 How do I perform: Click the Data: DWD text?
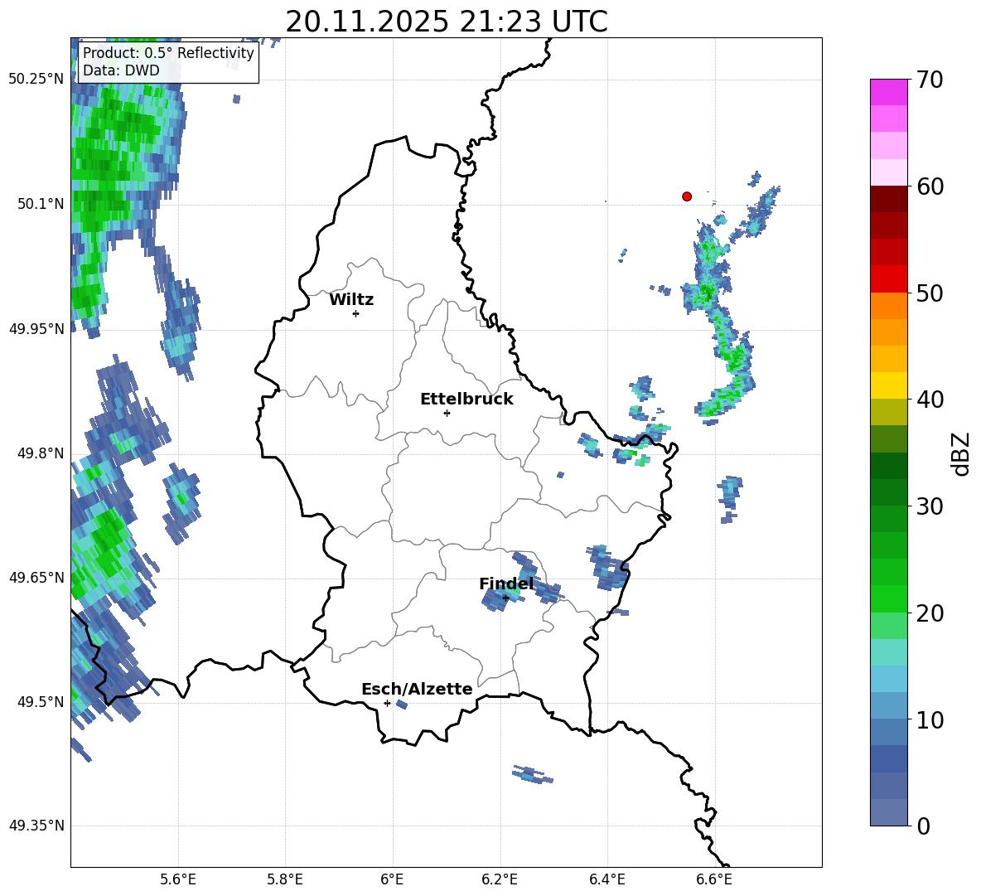[121, 70]
